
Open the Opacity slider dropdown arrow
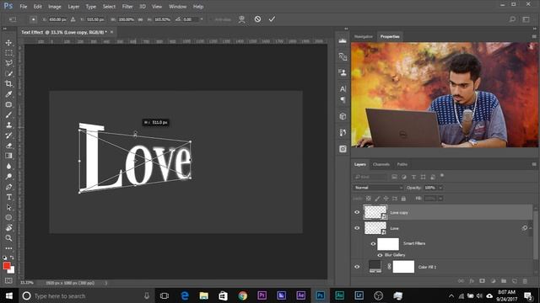(440, 188)
